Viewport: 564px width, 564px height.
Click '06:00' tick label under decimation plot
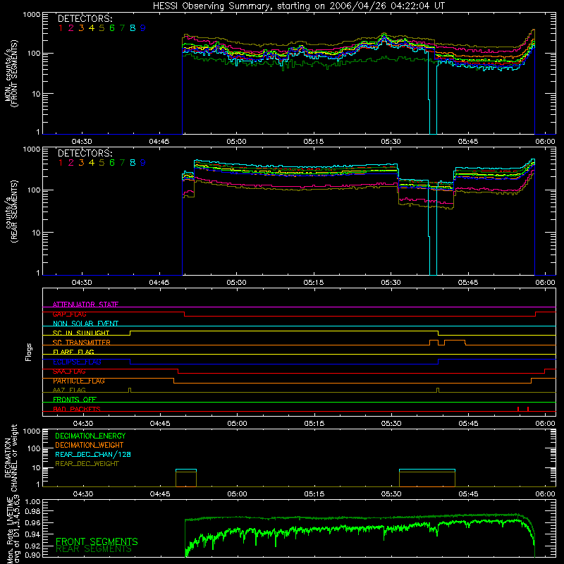(x=545, y=494)
